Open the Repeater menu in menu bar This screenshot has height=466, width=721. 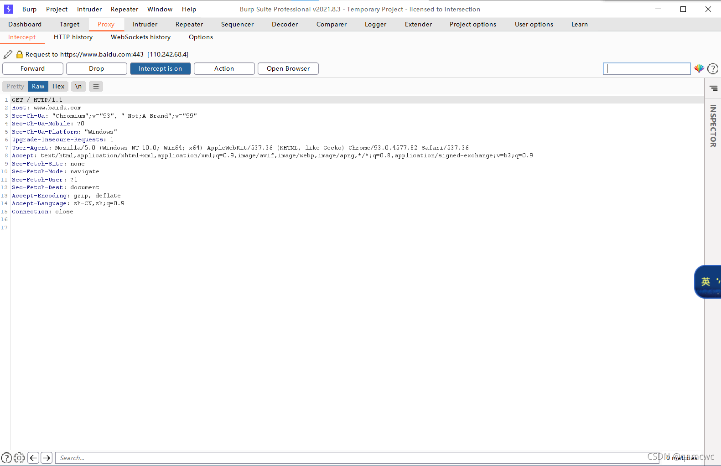(x=124, y=9)
